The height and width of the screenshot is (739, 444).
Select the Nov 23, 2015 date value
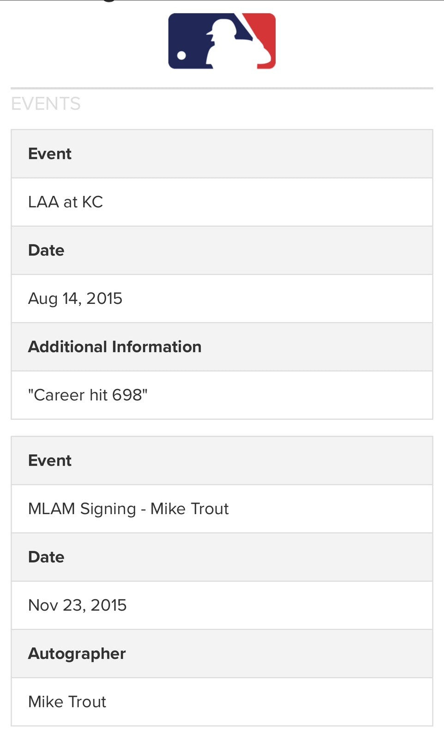click(78, 606)
